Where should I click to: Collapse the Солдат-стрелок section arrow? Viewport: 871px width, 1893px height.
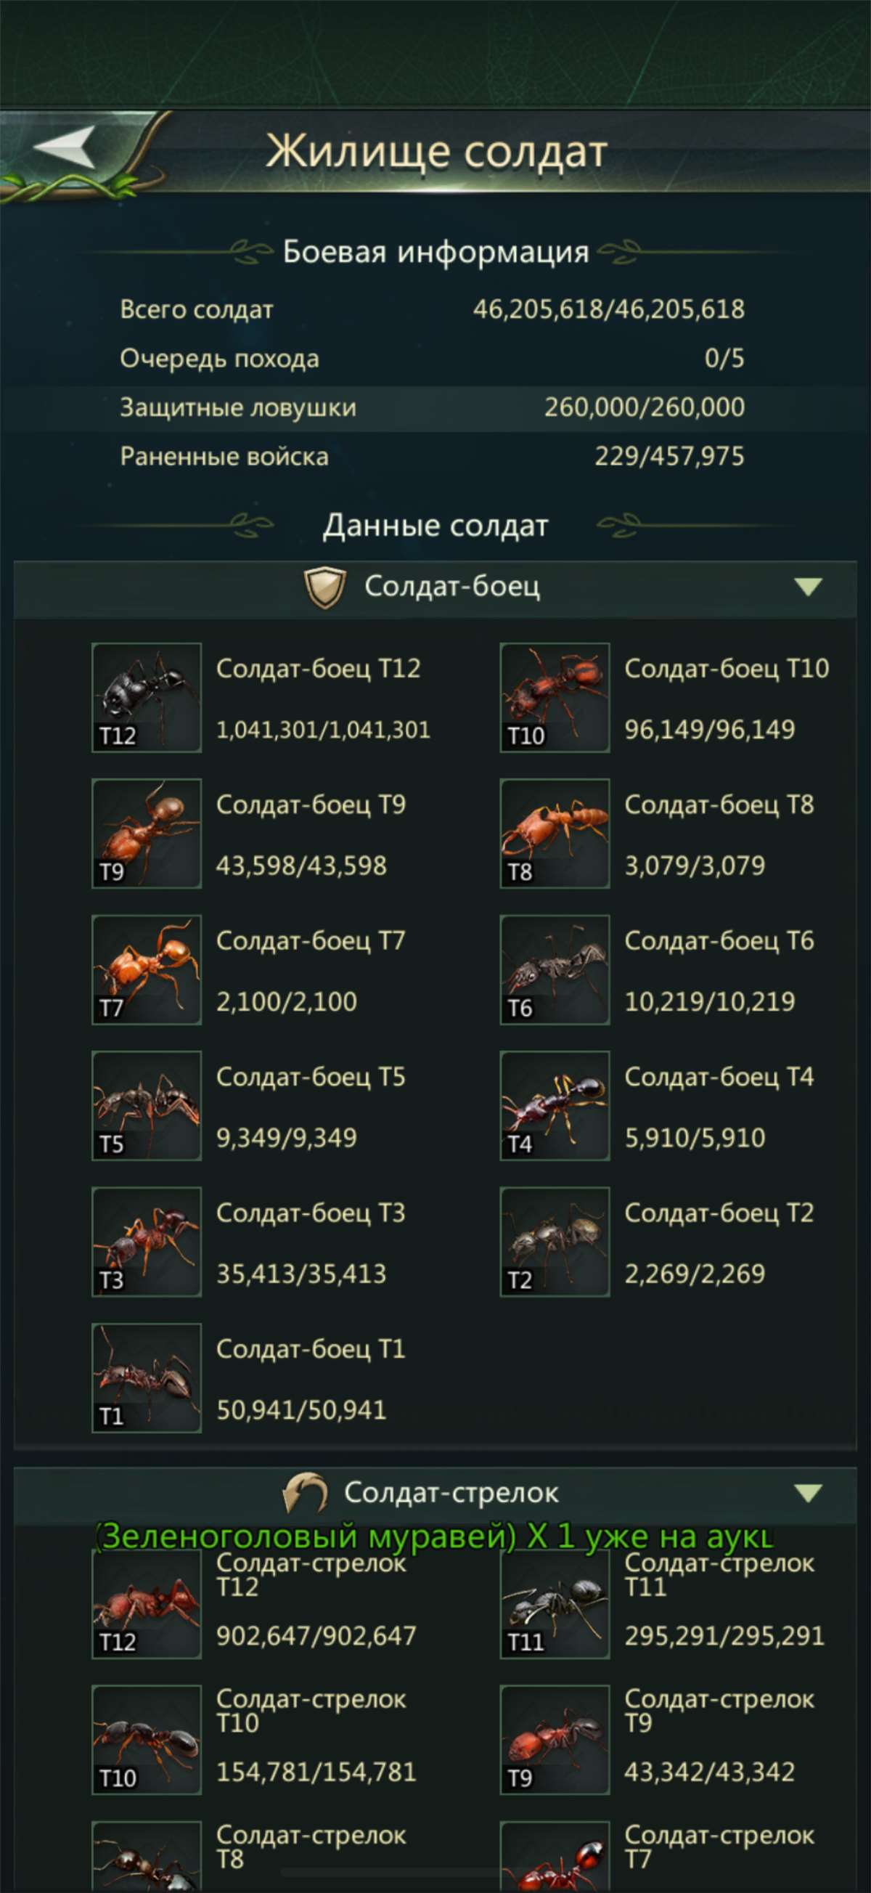click(x=808, y=1493)
